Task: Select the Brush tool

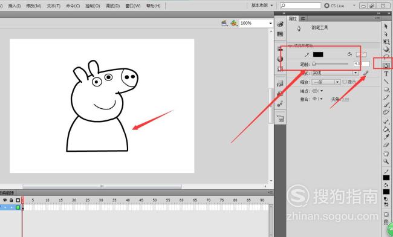Action: click(x=386, y=105)
